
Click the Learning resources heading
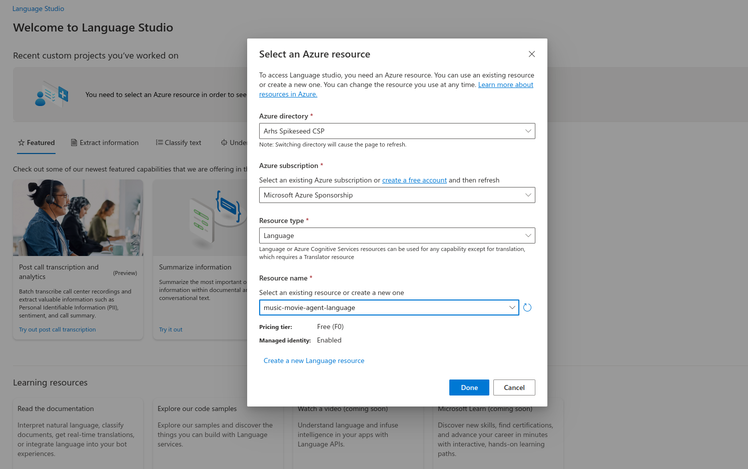pyautogui.click(x=50, y=382)
